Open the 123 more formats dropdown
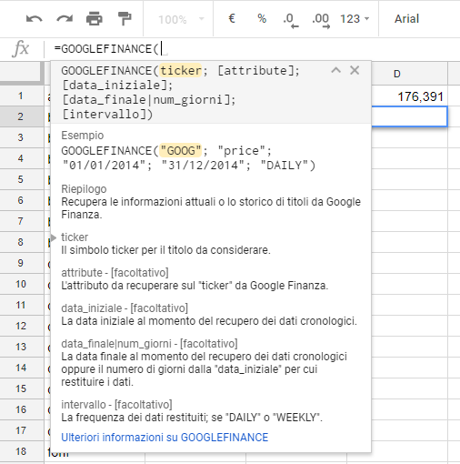The width and height of the screenshot is (460, 464). pos(355,19)
